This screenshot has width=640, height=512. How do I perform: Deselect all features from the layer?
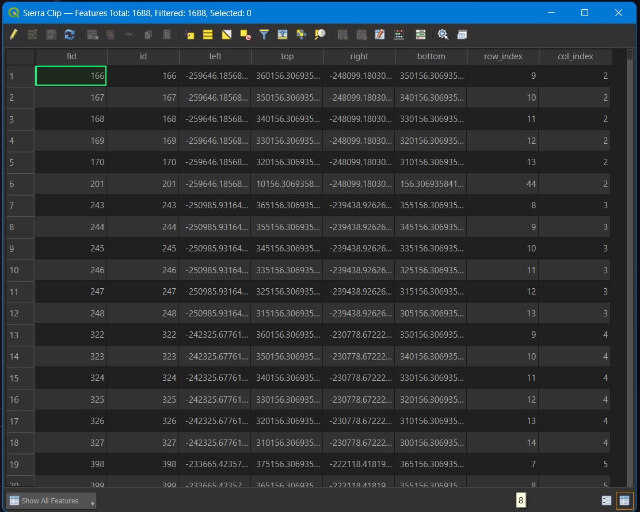coord(245,35)
